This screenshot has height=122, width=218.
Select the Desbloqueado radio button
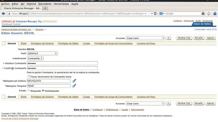point(43,90)
